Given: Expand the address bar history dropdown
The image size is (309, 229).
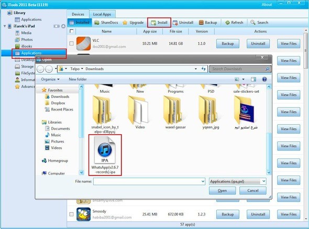Looking at the screenshot, I should point(195,69).
